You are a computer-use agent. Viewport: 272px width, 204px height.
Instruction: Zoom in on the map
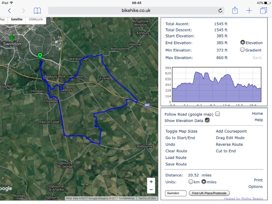151,181
